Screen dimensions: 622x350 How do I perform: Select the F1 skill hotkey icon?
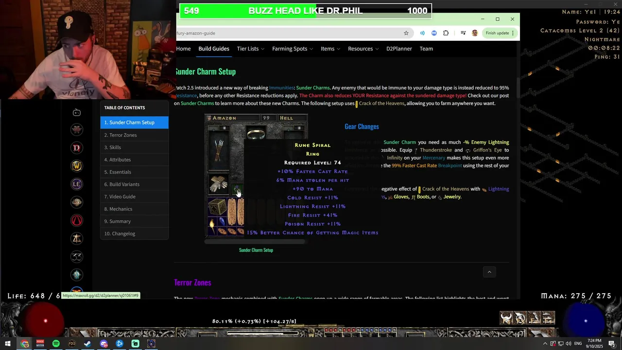[548, 318]
